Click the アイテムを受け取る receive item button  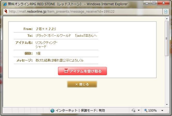(x=82, y=71)
